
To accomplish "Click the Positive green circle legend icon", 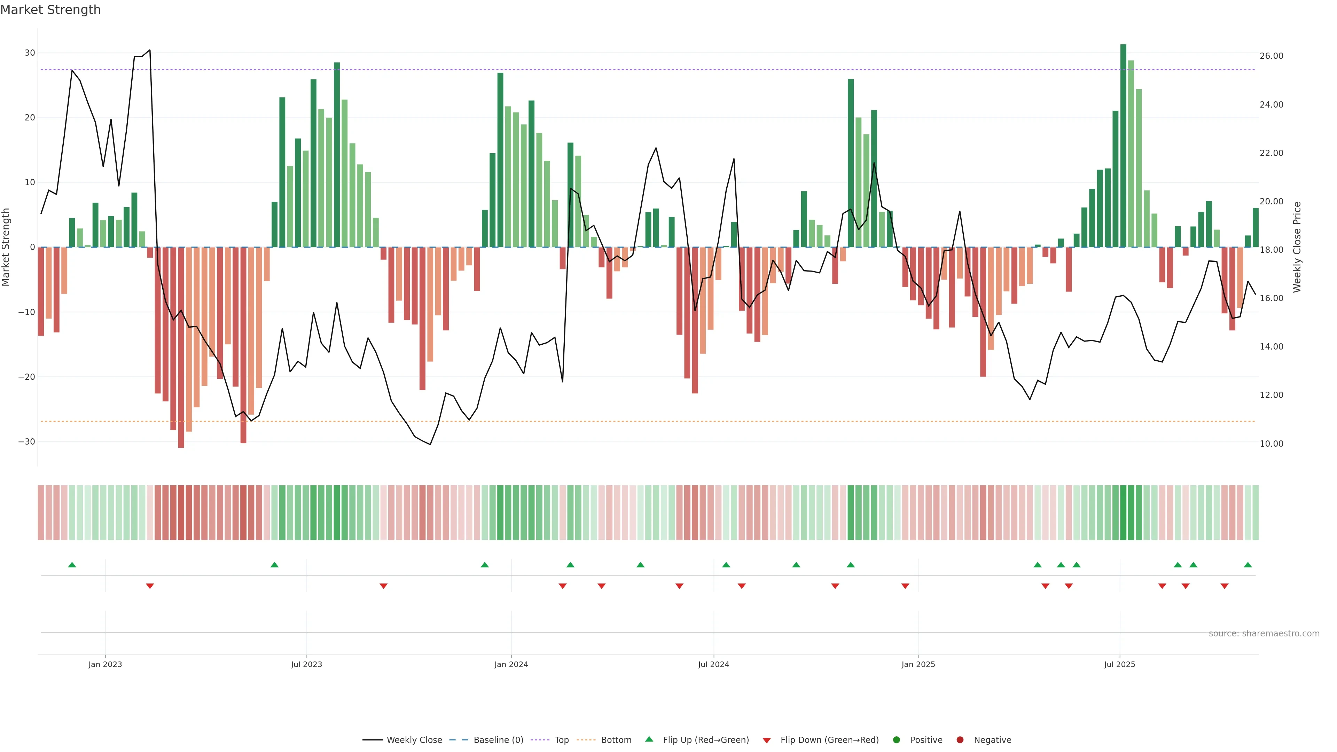I will tap(896, 740).
